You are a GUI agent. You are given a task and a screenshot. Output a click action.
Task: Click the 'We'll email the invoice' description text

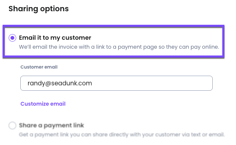click(119, 47)
